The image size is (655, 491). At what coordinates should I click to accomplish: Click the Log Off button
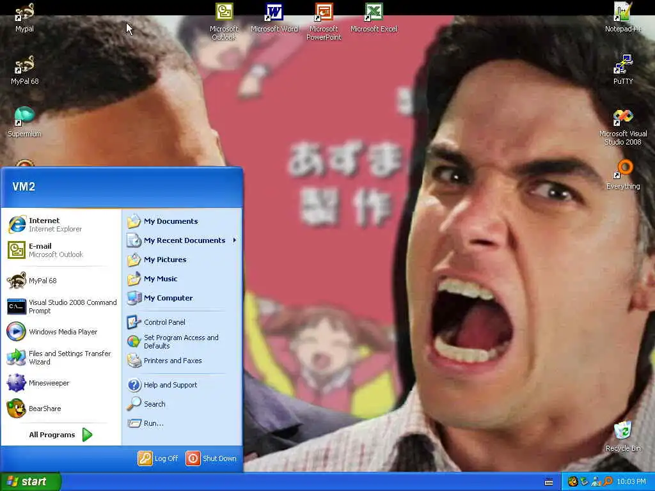159,458
